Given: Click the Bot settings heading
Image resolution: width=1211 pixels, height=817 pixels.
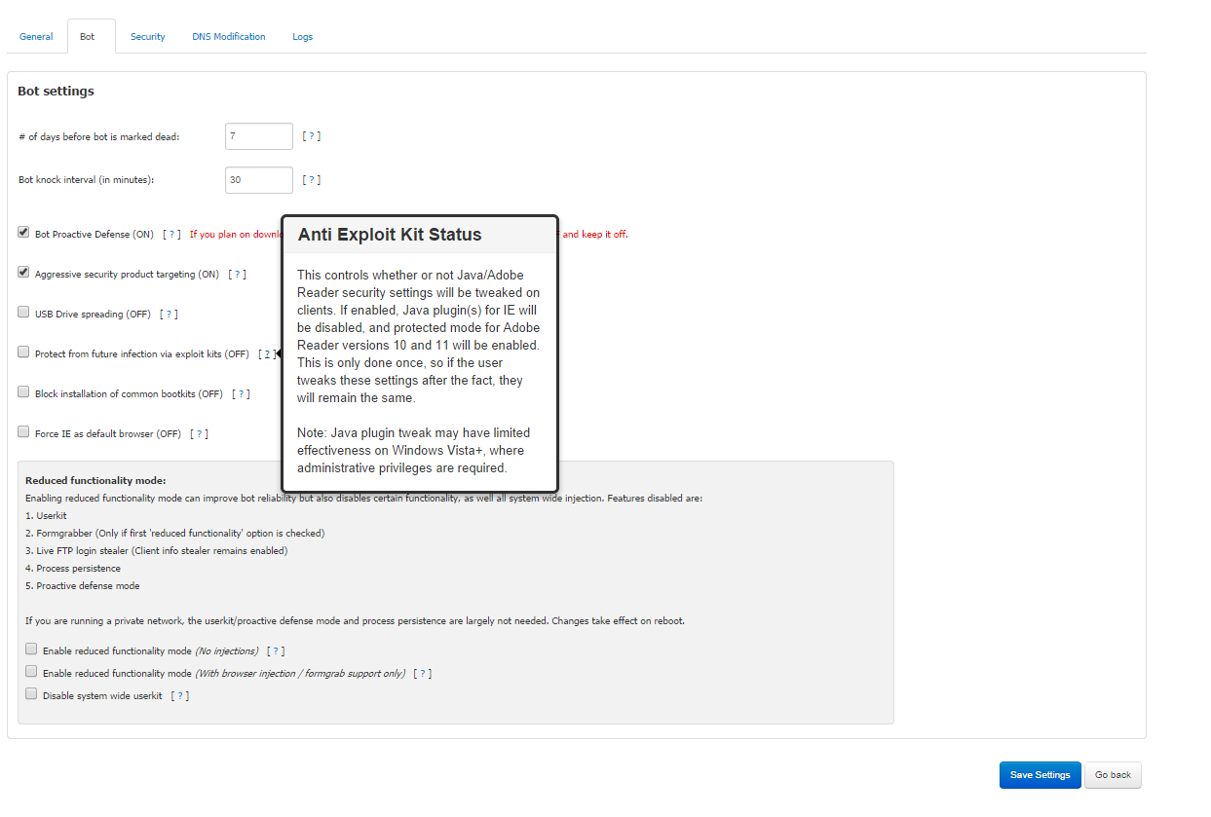Looking at the screenshot, I should point(56,92).
